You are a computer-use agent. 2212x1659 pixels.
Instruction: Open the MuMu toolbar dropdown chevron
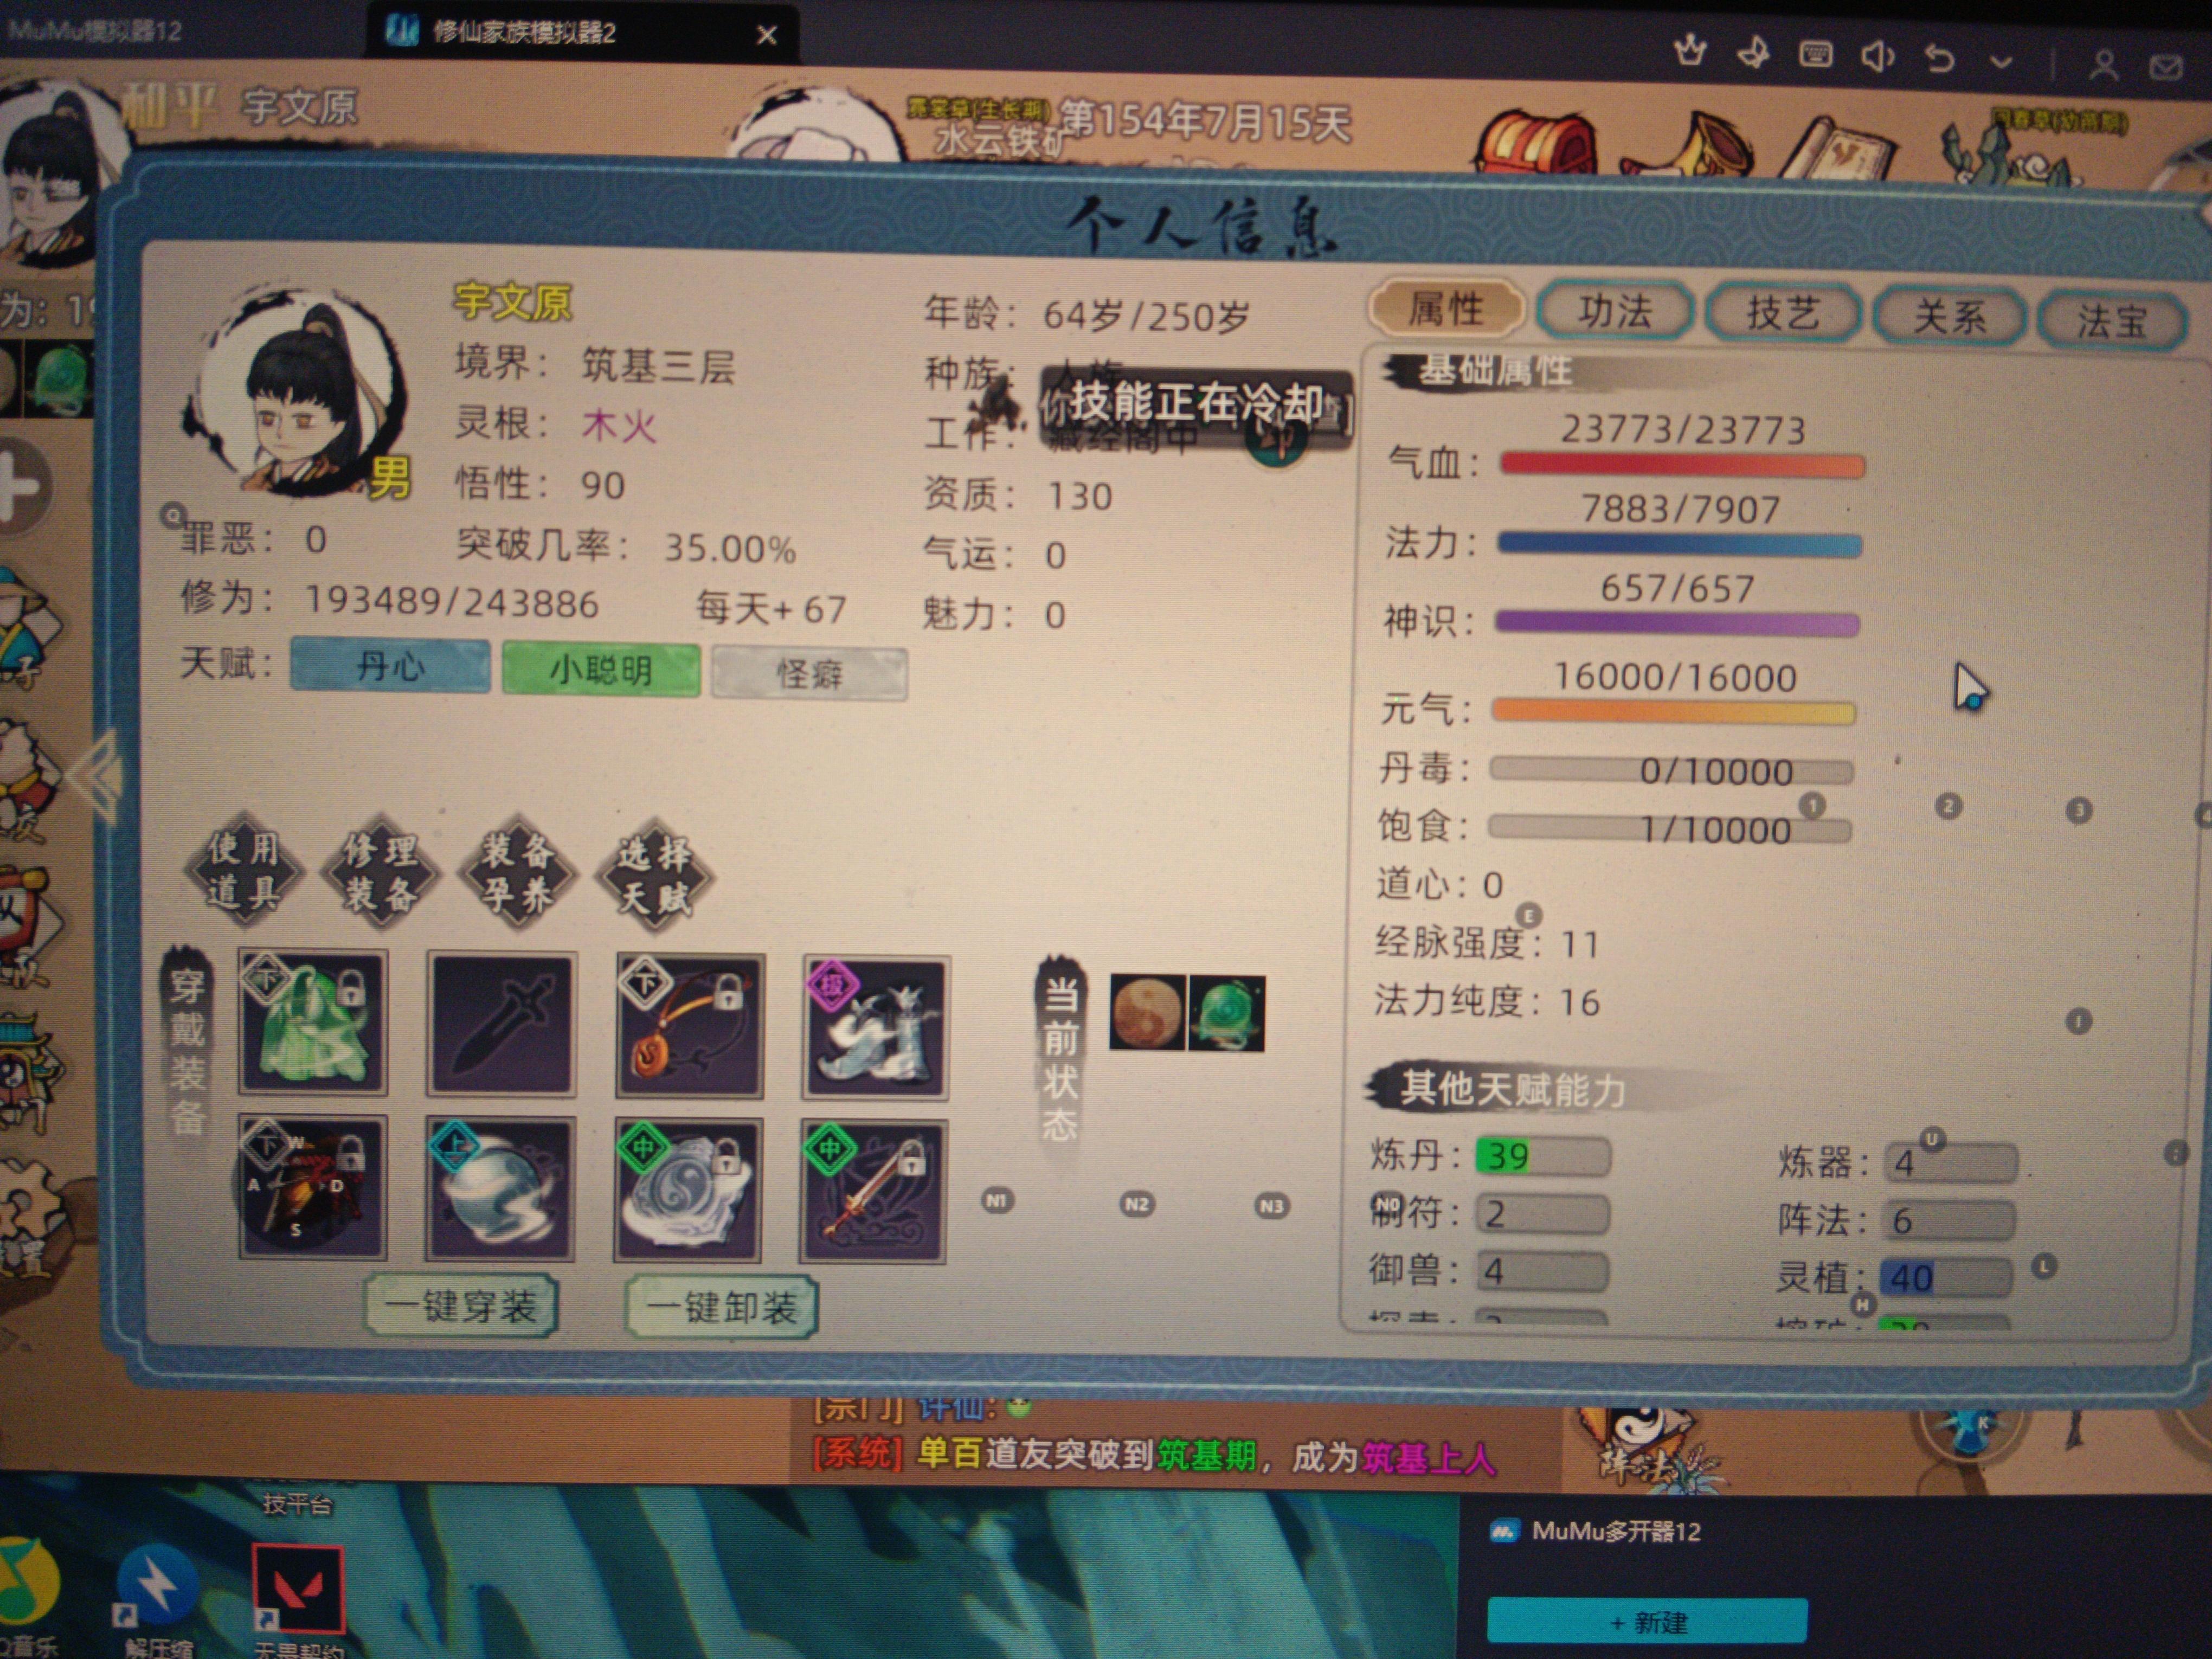pos(2001,61)
